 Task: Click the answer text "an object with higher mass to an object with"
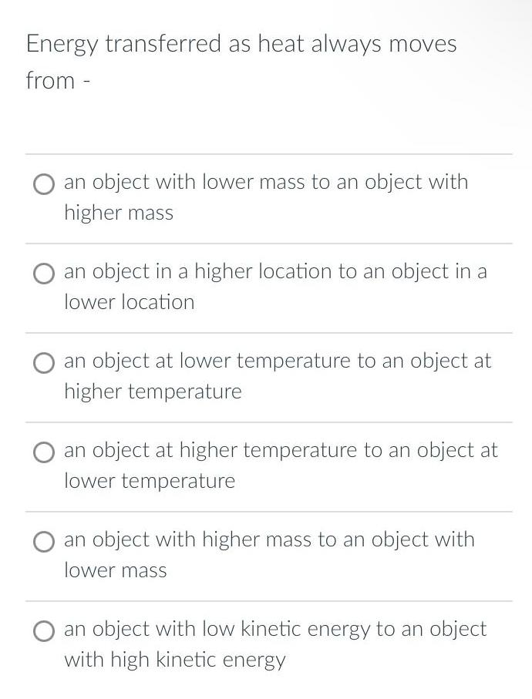pos(268,539)
